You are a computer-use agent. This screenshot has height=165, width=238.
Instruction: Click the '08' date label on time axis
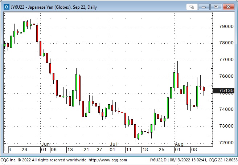194,150
